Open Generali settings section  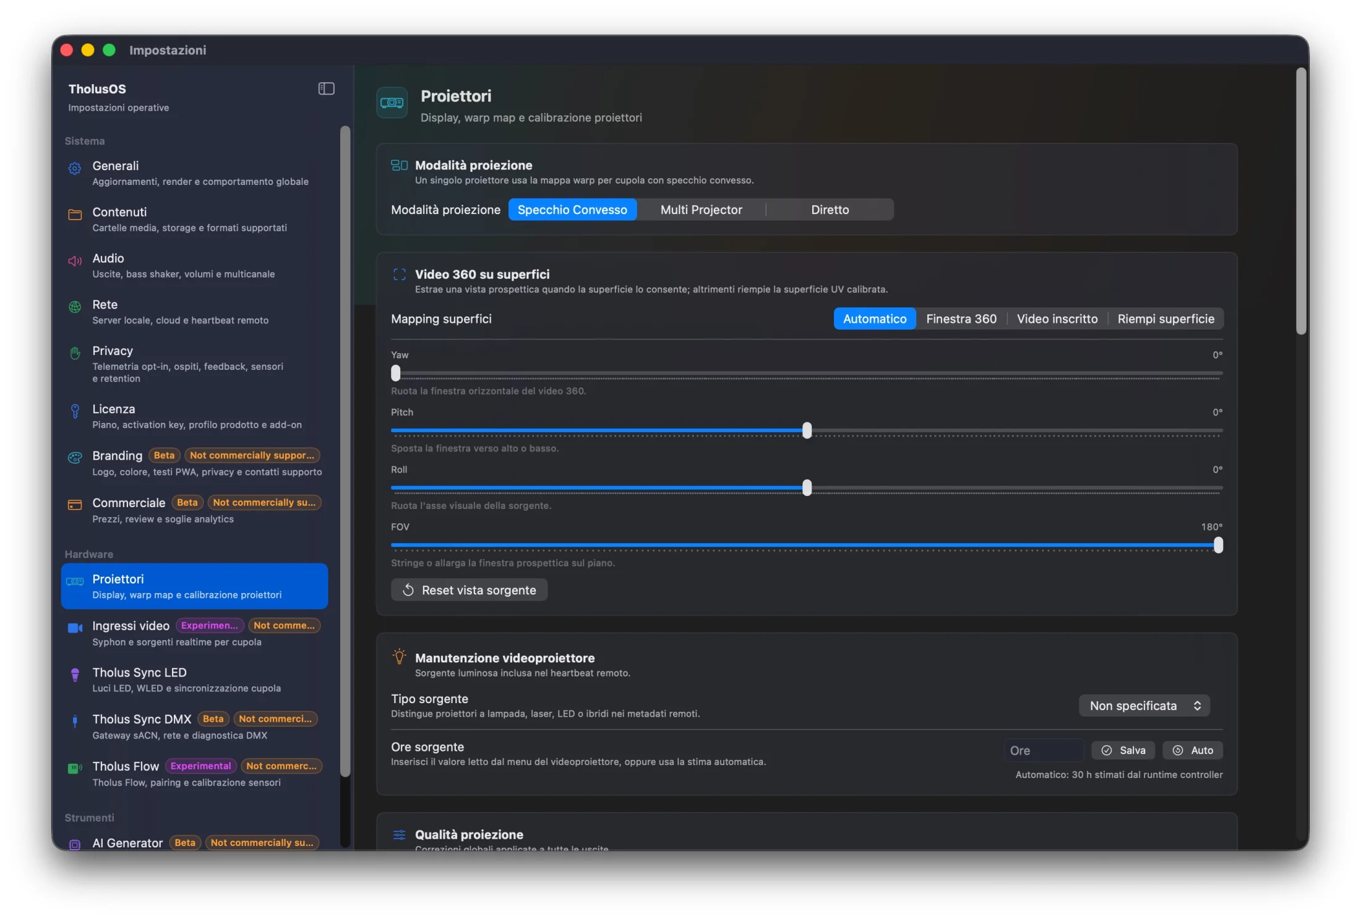[194, 173]
